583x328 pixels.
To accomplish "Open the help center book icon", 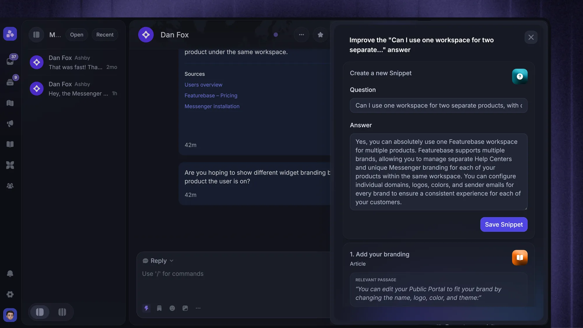I will pyautogui.click(x=10, y=144).
